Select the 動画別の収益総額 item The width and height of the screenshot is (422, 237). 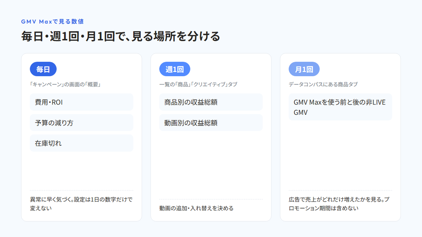tap(211, 123)
